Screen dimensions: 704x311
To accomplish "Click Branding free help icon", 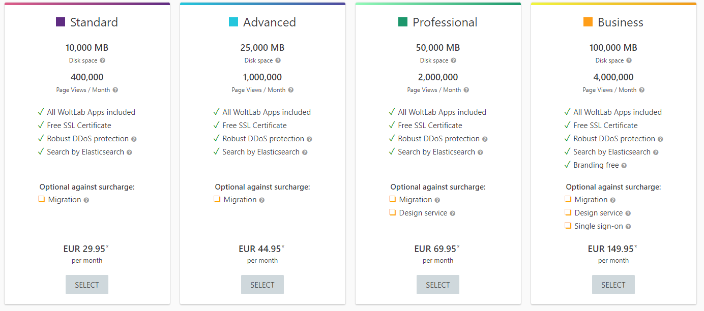I will click(624, 166).
